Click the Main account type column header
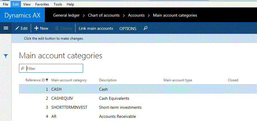Viewport: 257px width, 121px height. [178, 80]
